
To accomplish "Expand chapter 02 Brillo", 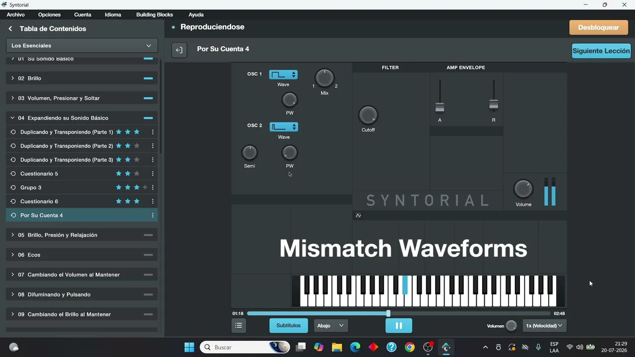I will [x=82, y=78].
